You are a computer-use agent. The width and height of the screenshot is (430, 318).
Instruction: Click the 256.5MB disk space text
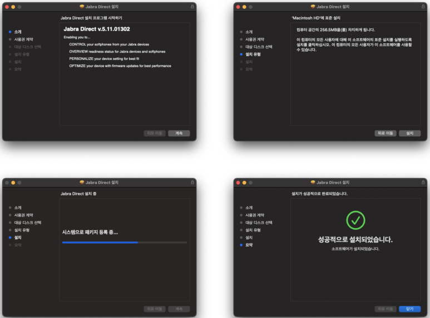point(335,30)
